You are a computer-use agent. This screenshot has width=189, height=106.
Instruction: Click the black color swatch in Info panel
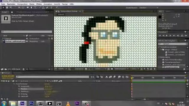[160, 17]
